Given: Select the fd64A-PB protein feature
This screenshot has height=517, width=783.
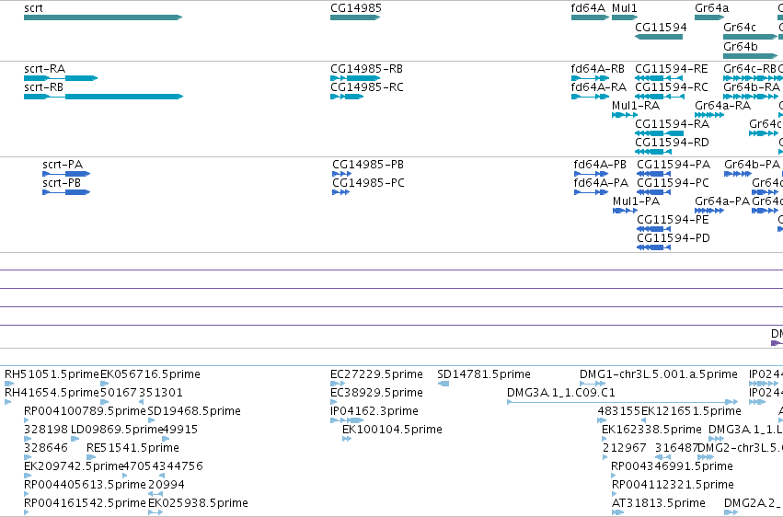Looking at the screenshot, I should (592, 174).
